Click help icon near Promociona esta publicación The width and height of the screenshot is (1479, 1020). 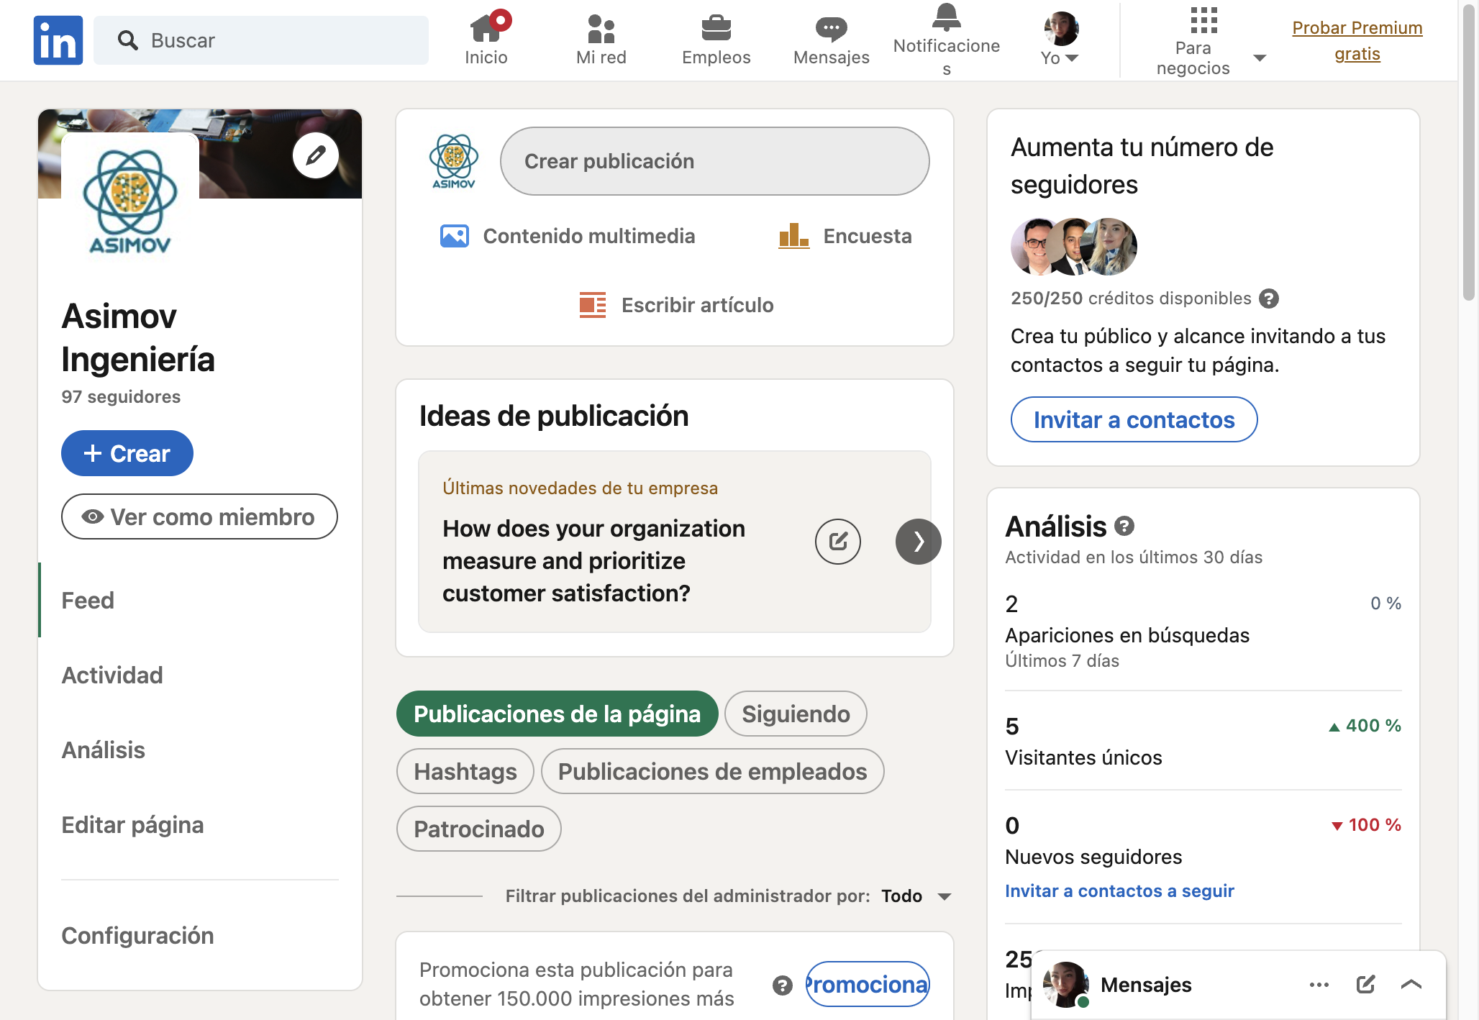783,985
